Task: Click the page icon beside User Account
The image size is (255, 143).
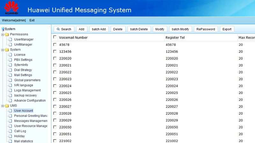Action: [10, 111]
